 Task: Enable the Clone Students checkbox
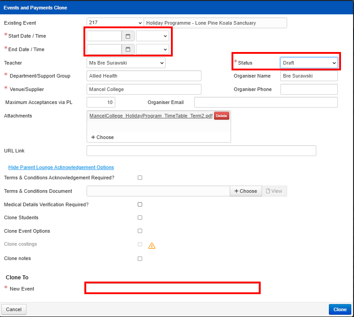140,217
